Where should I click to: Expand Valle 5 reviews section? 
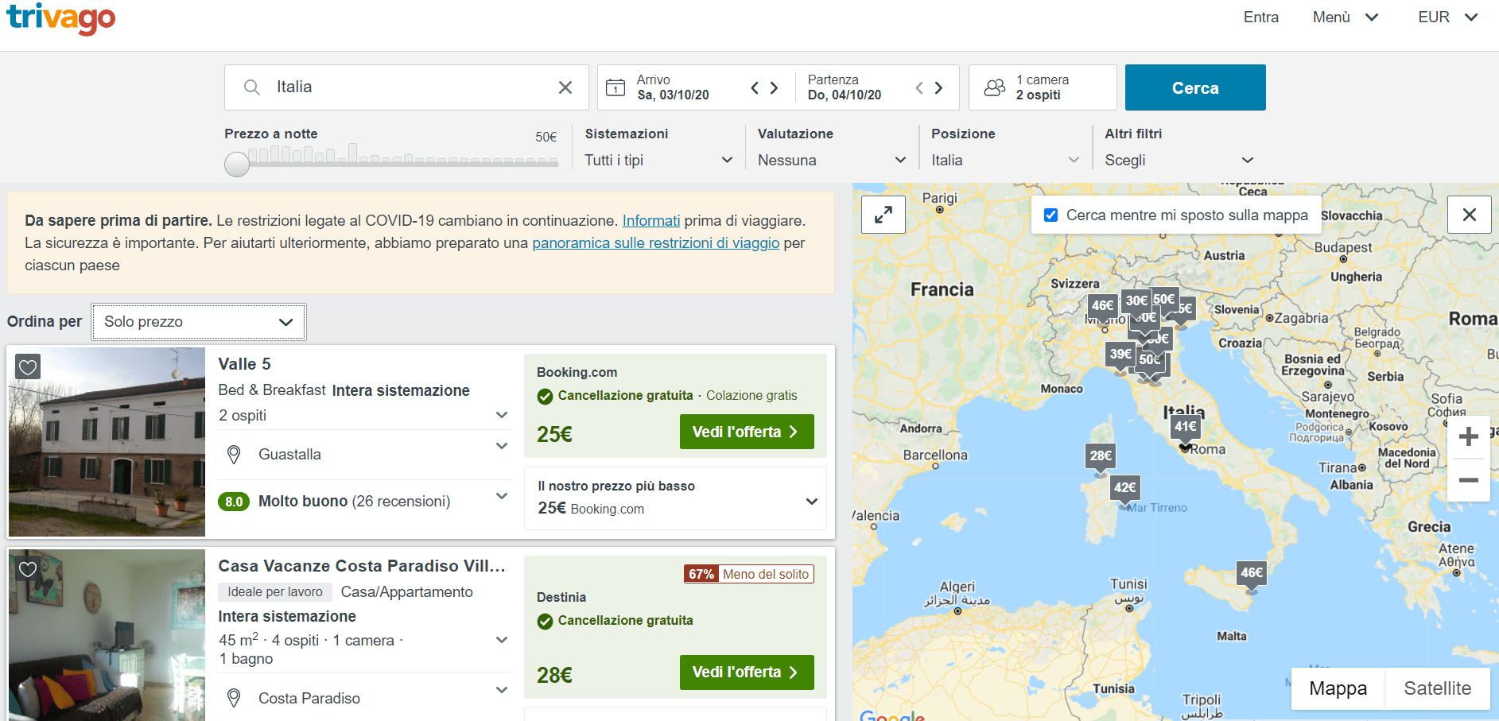(x=502, y=496)
